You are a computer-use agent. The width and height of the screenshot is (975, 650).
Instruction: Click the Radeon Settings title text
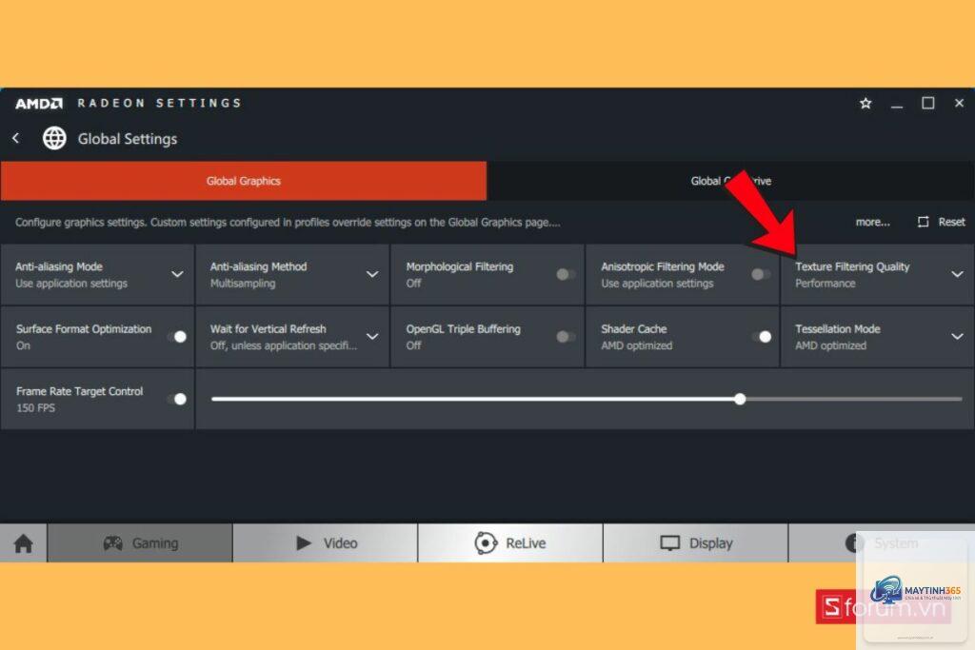(159, 103)
